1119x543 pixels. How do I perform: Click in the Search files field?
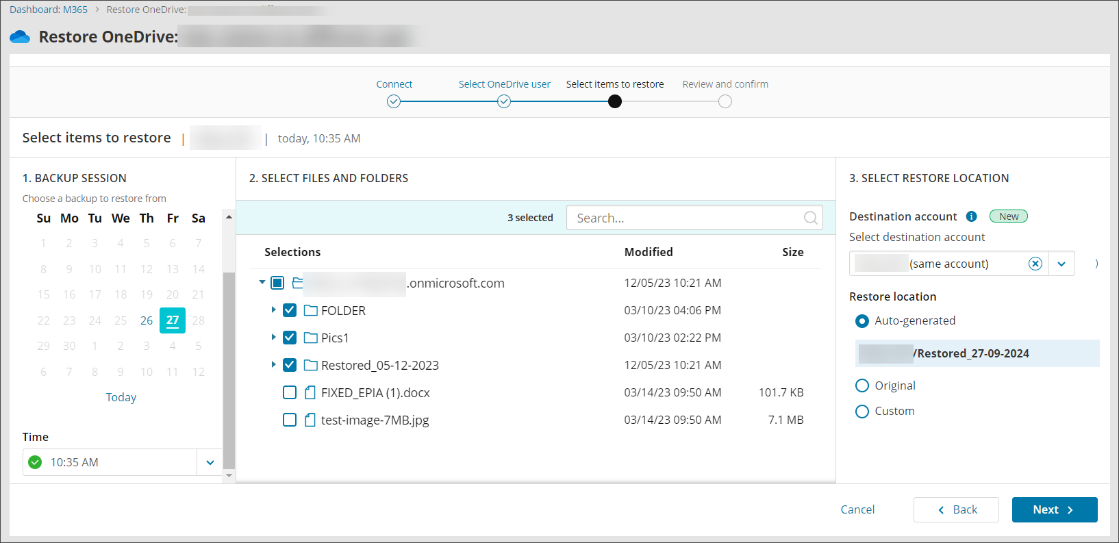coord(685,218)
